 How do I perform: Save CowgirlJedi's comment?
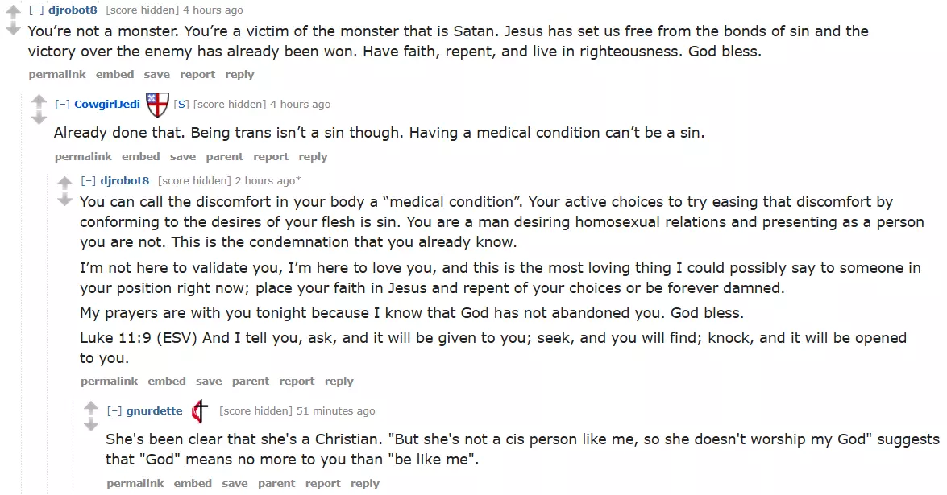[183, 157]
